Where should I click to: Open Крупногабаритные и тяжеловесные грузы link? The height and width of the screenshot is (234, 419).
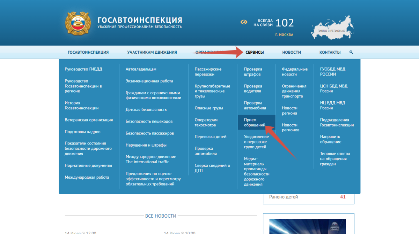(212, 91)
